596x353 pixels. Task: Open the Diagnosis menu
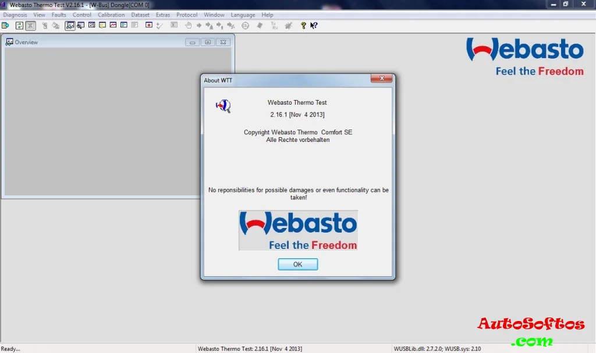[x=15, y=15]
